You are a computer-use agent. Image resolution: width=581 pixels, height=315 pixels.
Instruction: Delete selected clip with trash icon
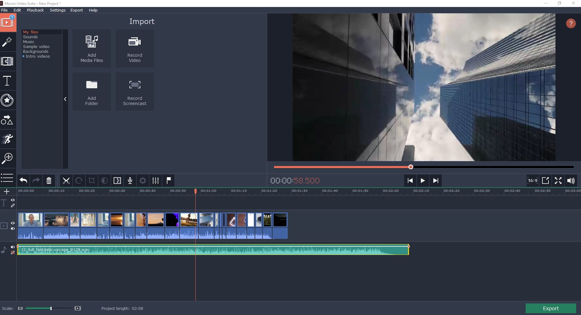coord(49,181)
